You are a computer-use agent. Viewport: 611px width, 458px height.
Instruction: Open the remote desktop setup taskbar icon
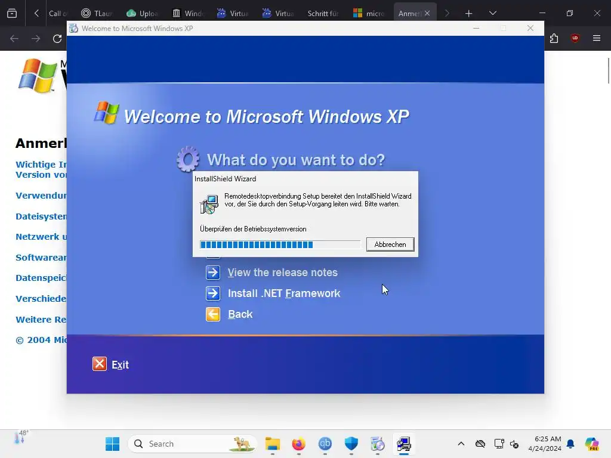tap(404, 444)
